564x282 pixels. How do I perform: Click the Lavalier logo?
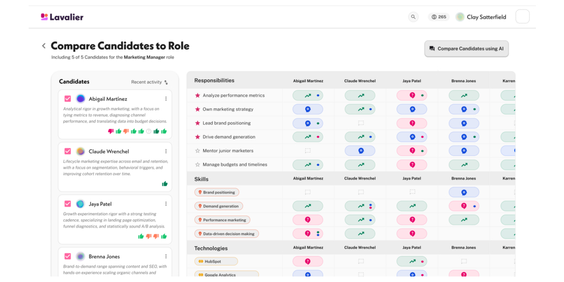click(62, 17)
